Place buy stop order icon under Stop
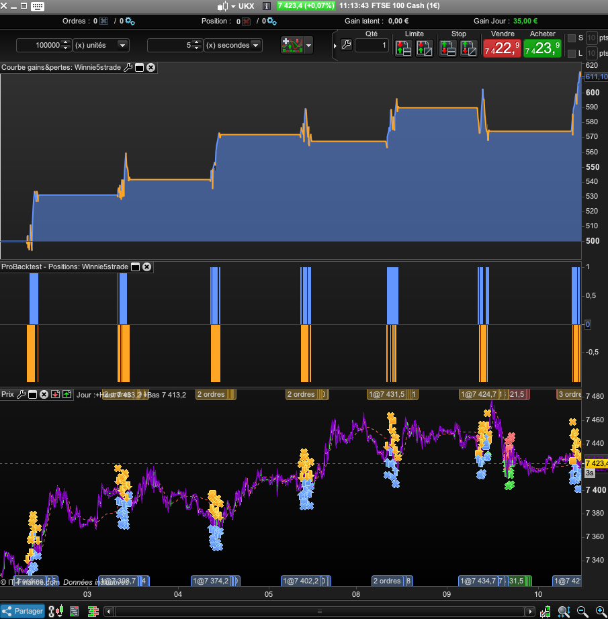 pyautogui.click(x=447, y=48)
